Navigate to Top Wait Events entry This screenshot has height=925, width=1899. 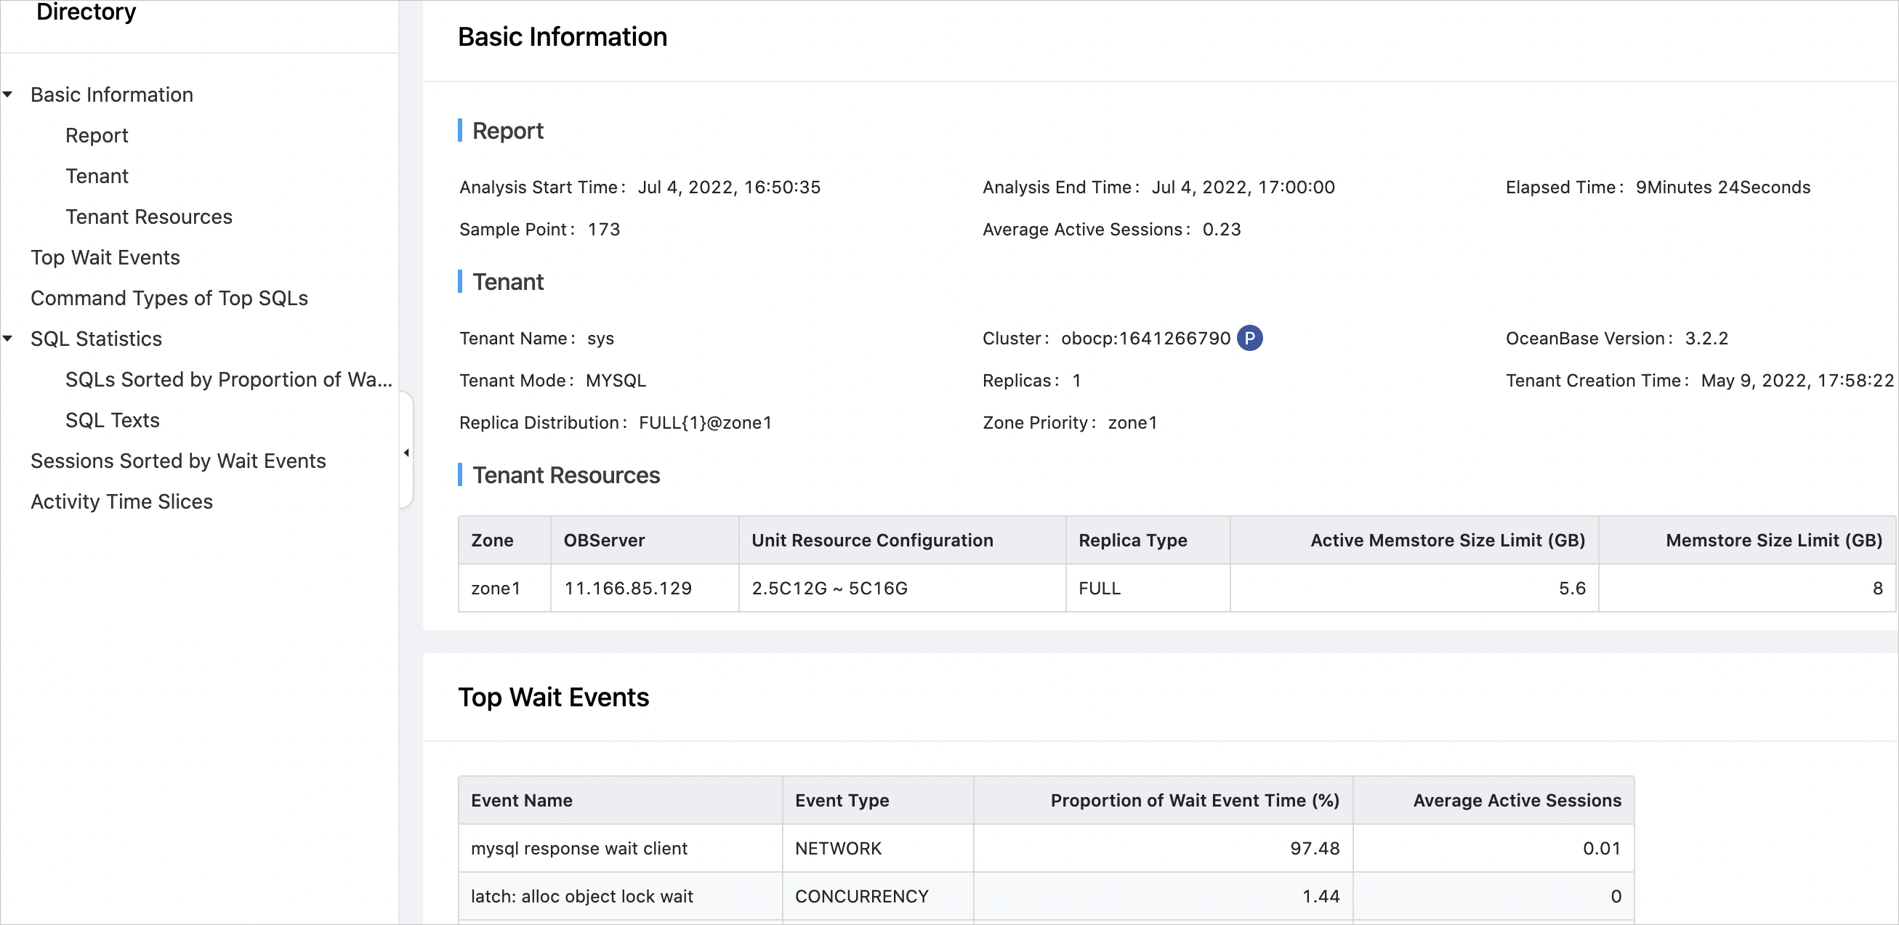click(105, 257)
